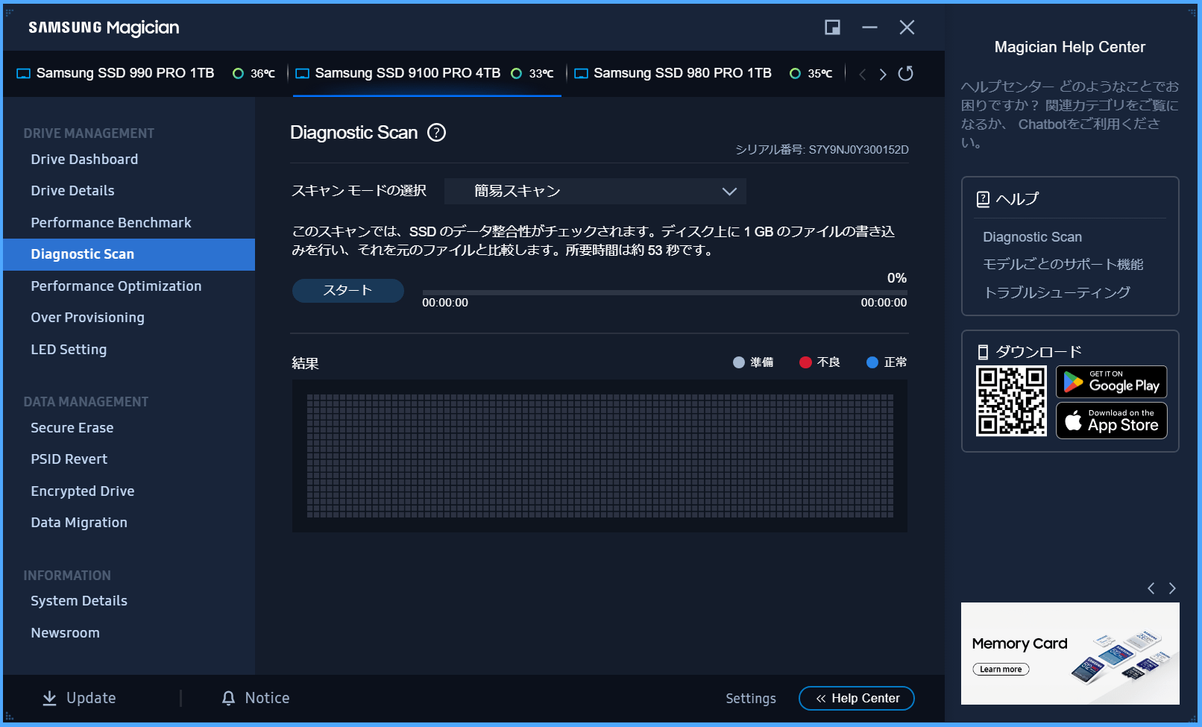Show previous drives with left arrow
1202x727 pixels.
click(x=863, y=74)
